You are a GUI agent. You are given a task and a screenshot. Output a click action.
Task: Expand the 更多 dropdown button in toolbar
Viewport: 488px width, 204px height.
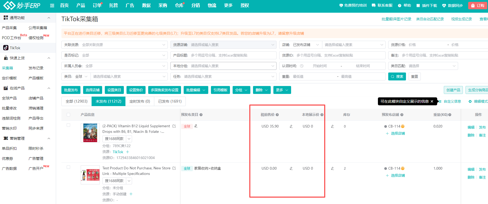click(x=282, y=90)
